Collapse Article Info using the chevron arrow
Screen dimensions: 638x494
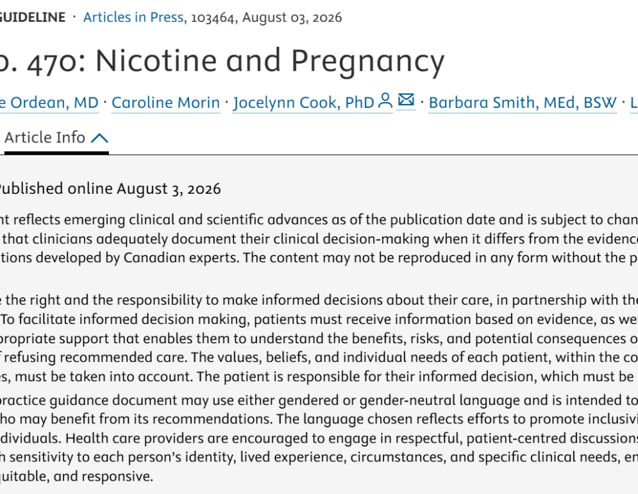coord(99,139)
